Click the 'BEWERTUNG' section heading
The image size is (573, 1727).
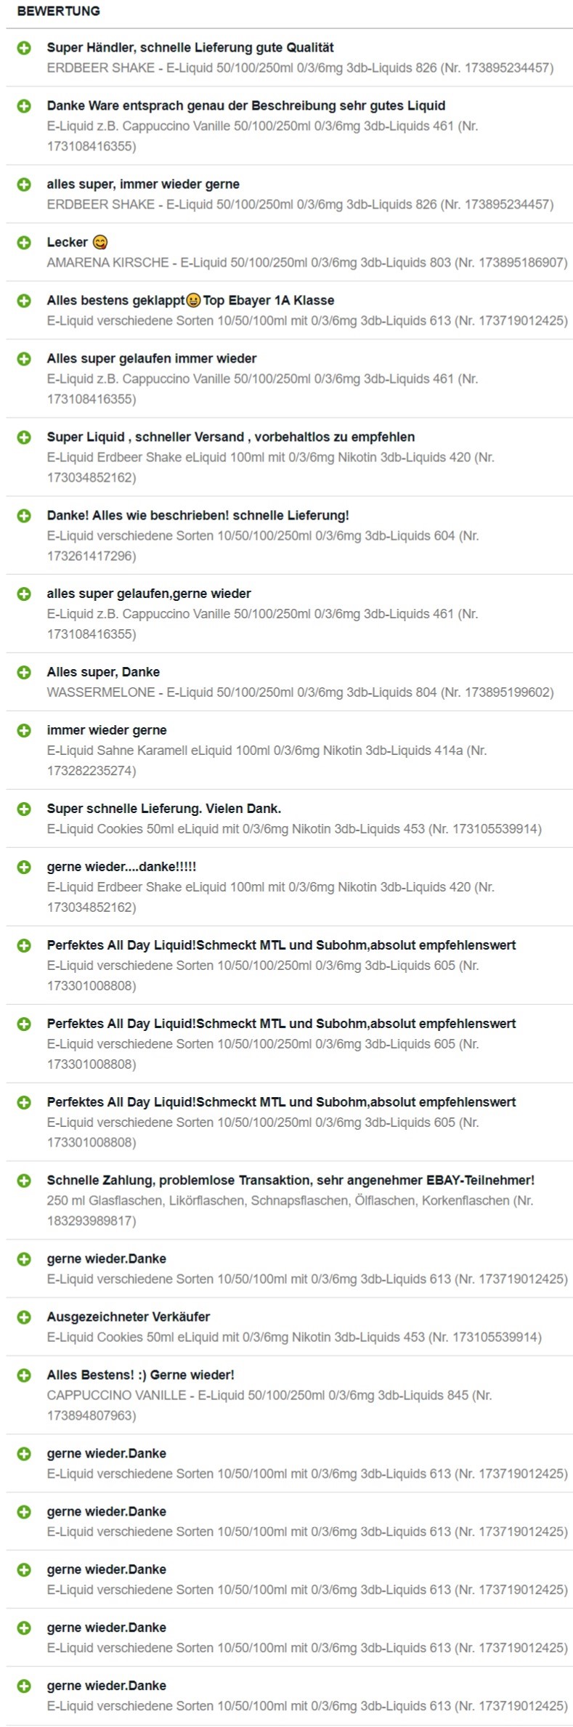[x=59, y=12]
